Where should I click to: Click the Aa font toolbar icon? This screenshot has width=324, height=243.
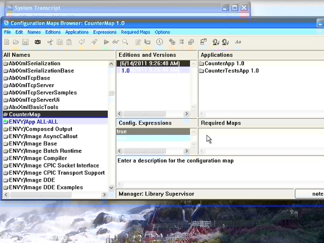(238, 42)
